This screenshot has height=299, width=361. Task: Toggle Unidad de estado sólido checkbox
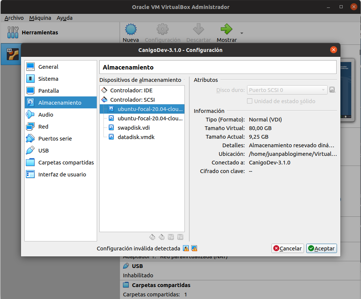coord(250,101)
